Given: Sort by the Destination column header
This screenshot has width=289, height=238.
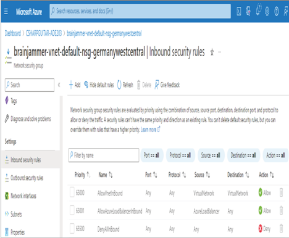Looking at the screenshot, I should pyautogui.click(x=238, y=174).
